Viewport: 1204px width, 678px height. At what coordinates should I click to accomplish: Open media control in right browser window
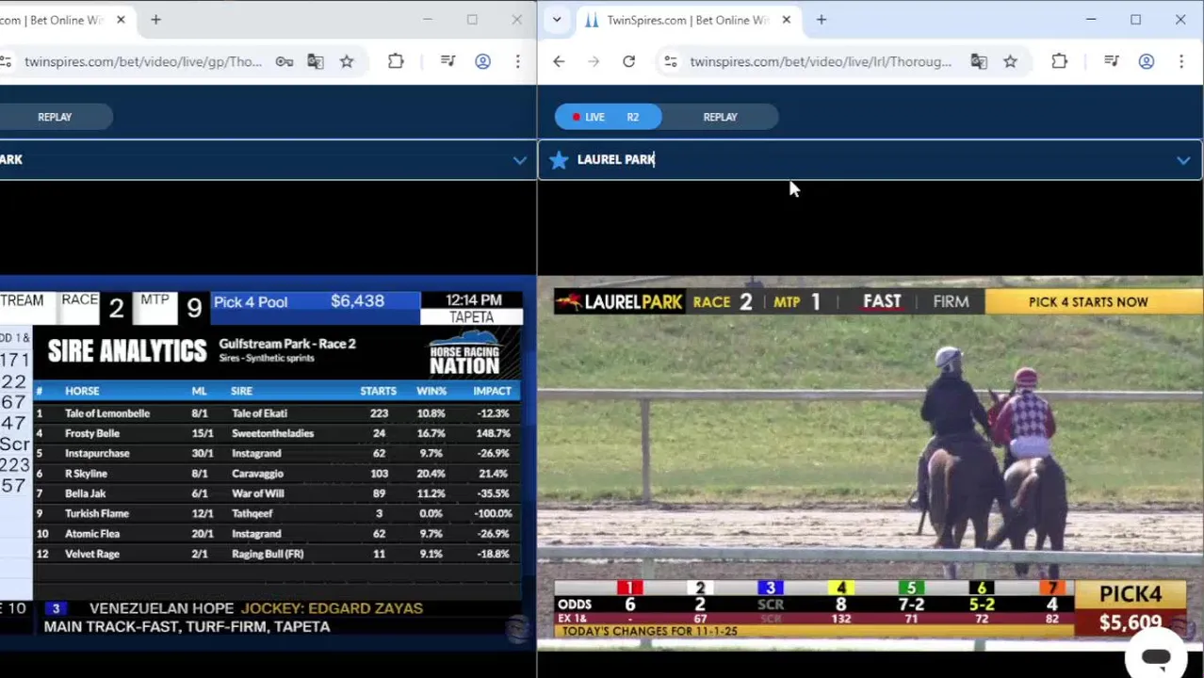coord(1112,61)
